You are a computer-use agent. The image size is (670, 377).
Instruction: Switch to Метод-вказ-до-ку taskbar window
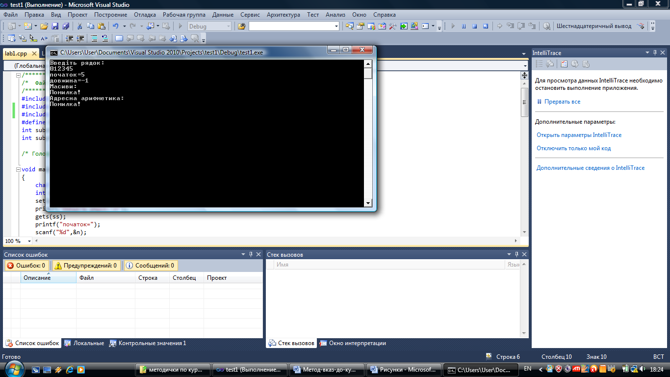pyautogui.click(x=329, y=369)
